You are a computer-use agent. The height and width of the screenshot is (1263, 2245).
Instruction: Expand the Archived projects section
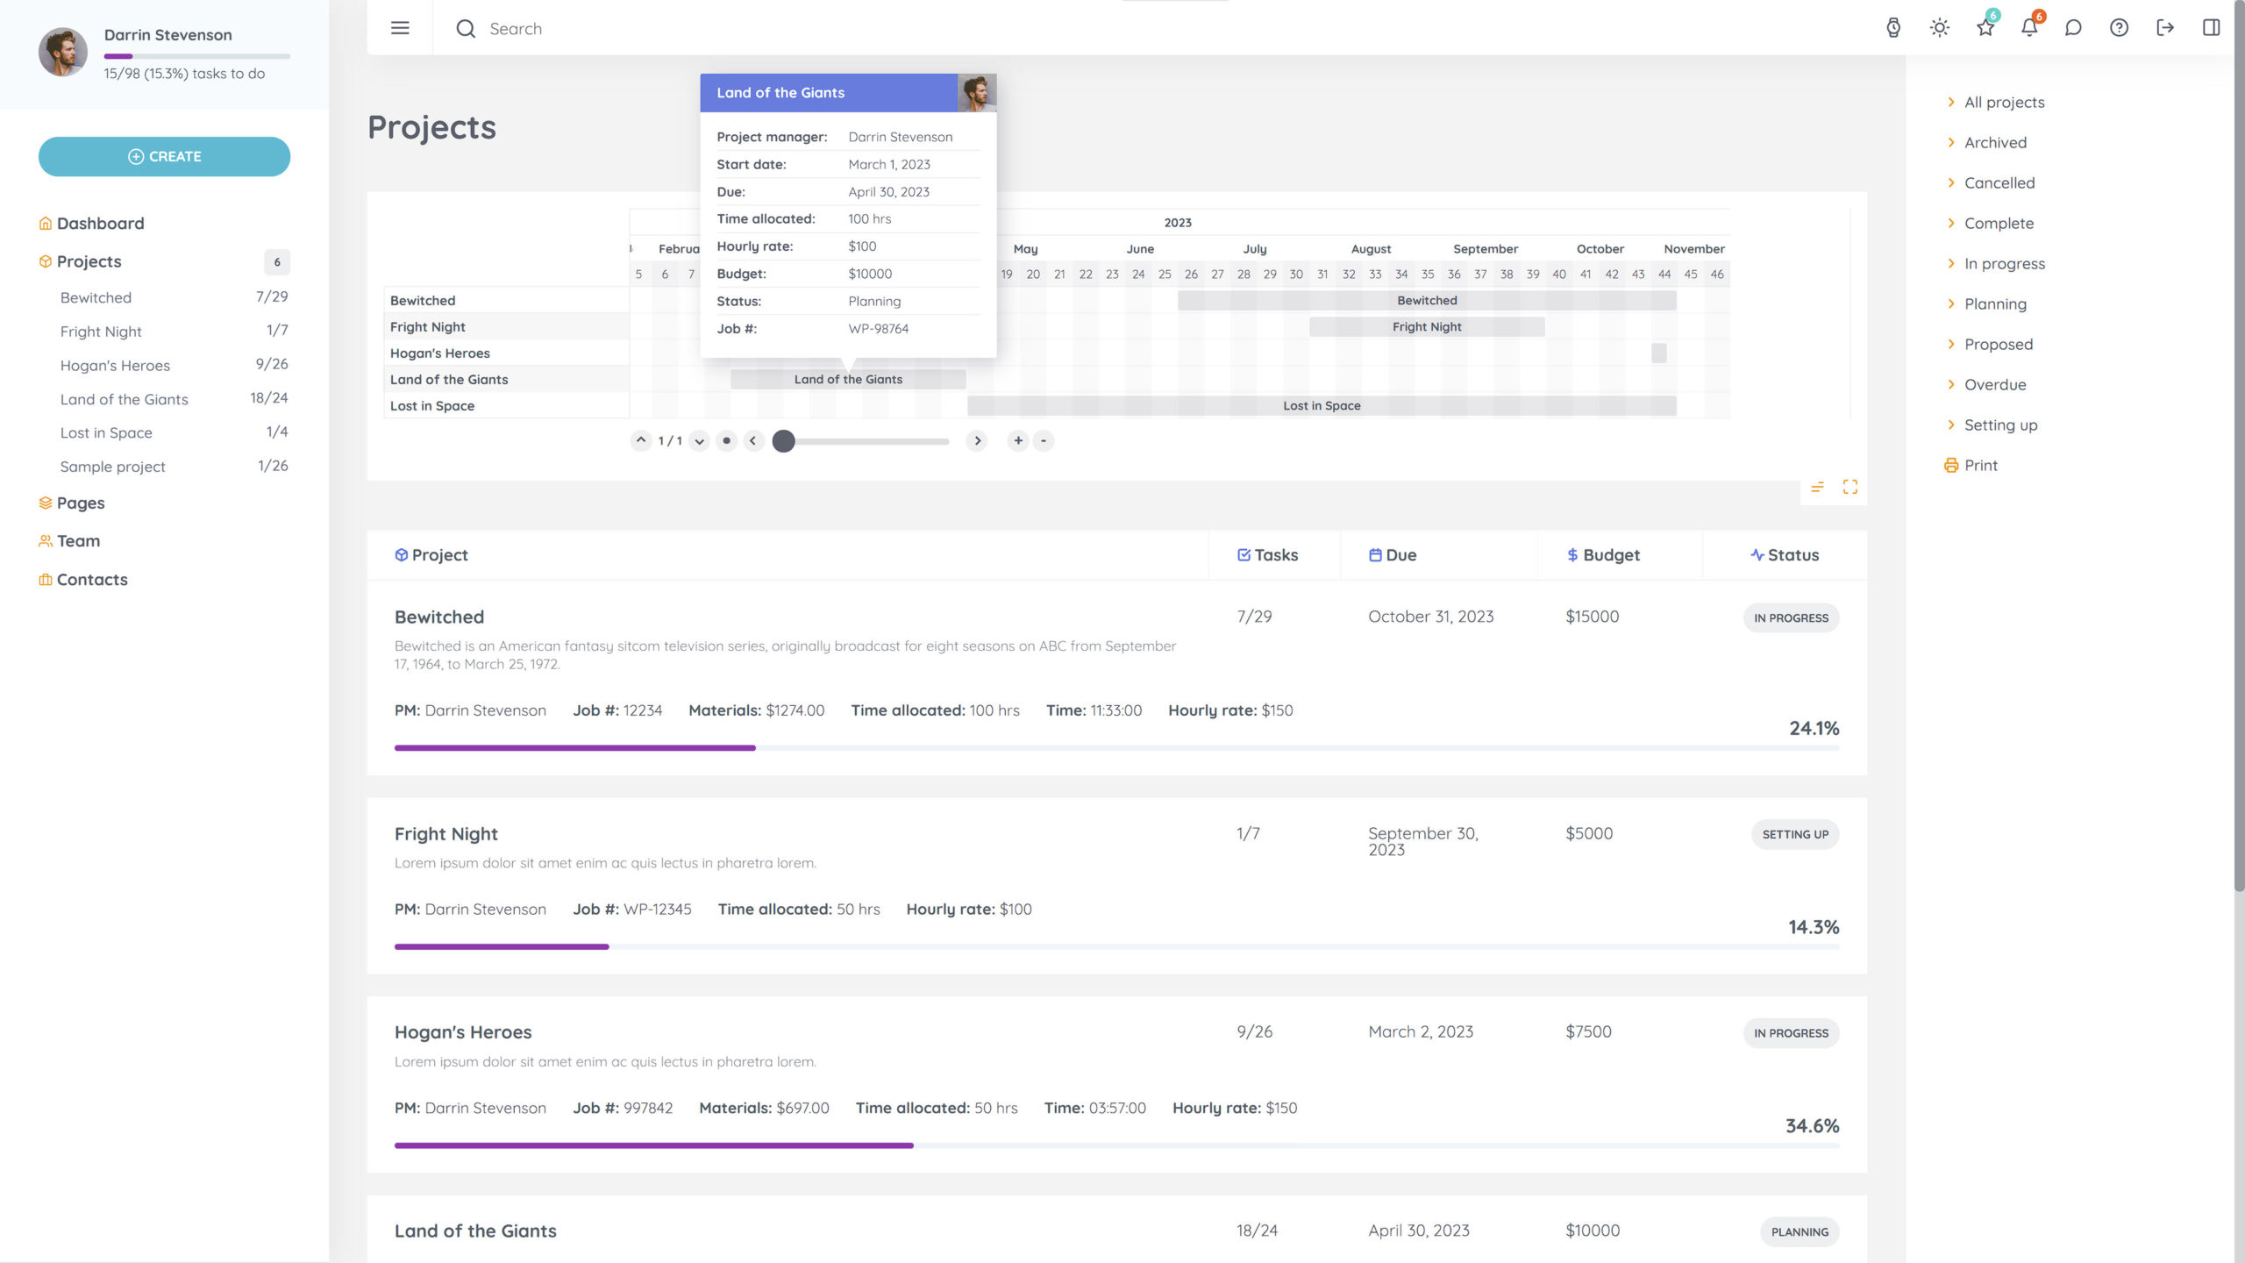click(x=1995, y=141)
